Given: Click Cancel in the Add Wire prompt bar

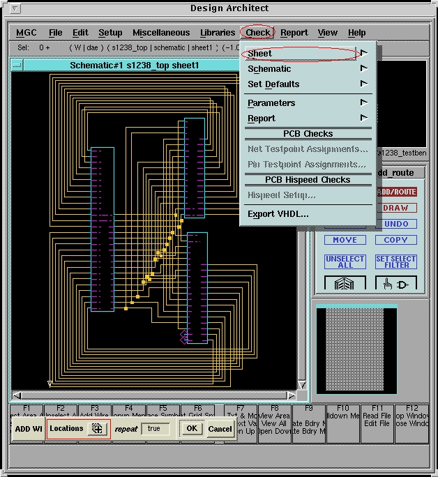Looking at the screenshot, I should 220,429.
